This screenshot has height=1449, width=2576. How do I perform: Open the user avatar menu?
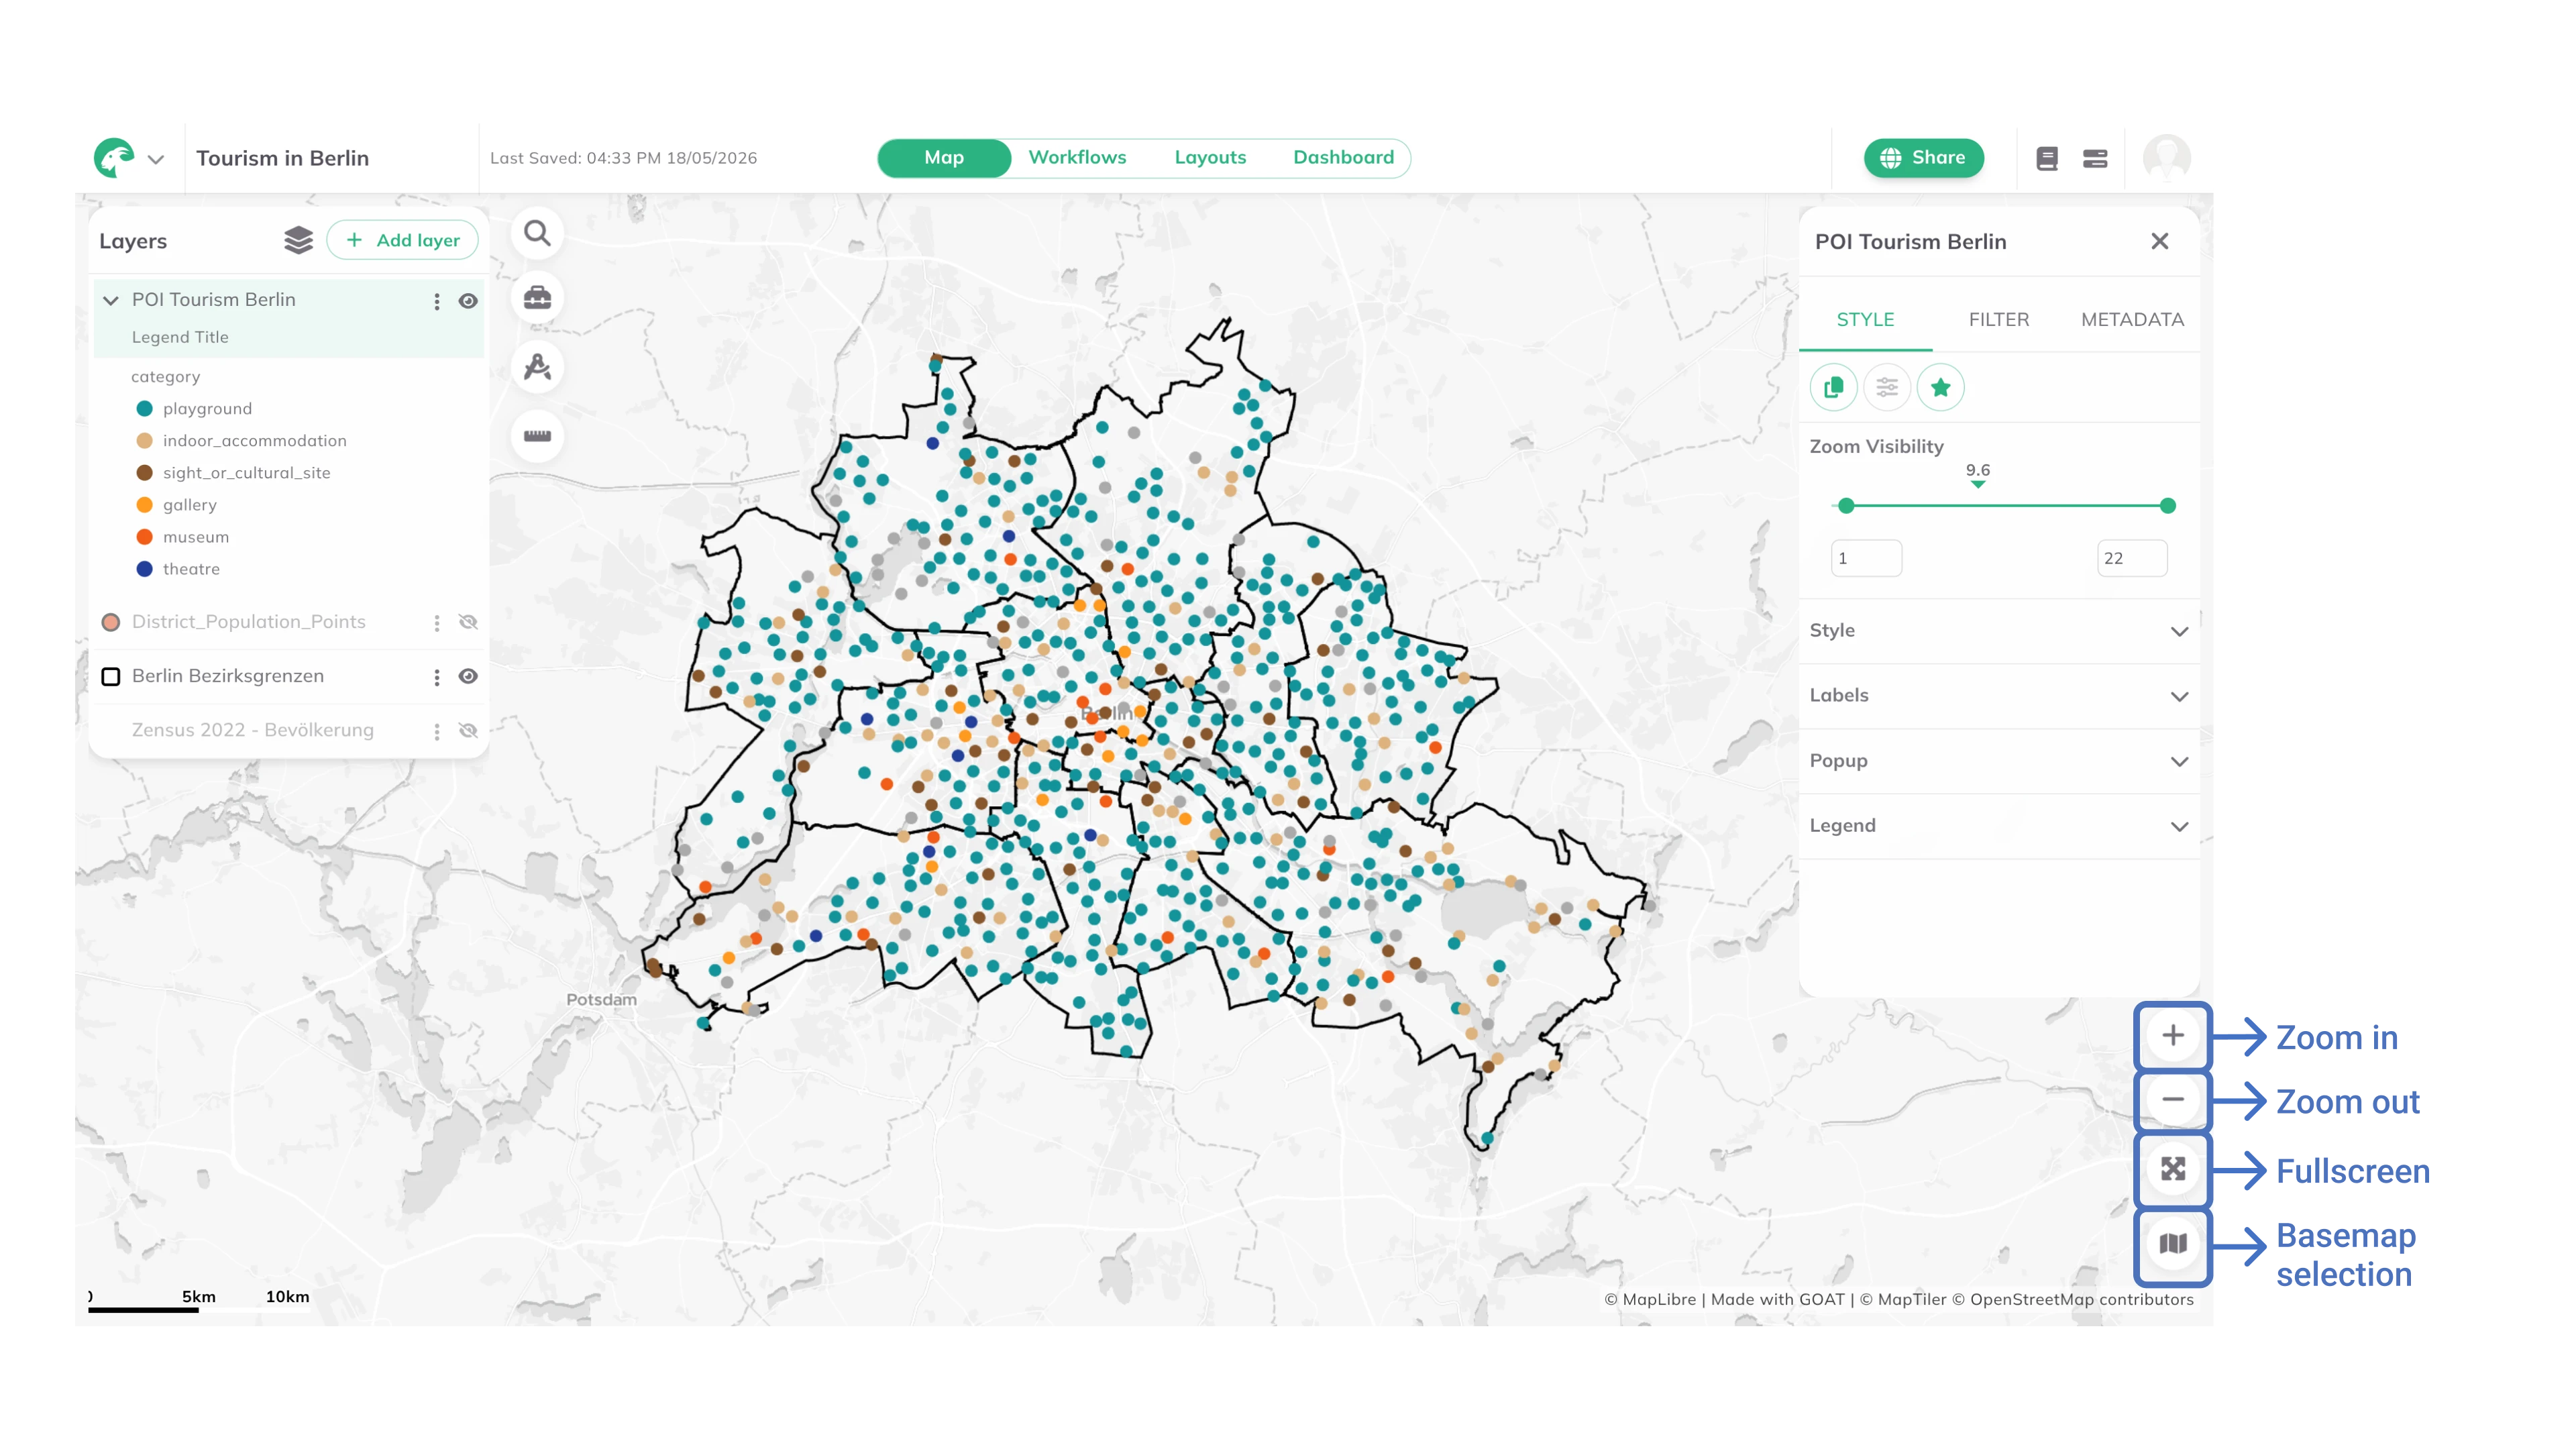(x=2166, y=158)
